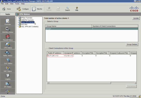This screenshot has height=98, width=141.
Task: Open the Tools menu
Action: (x=17, y=4)
